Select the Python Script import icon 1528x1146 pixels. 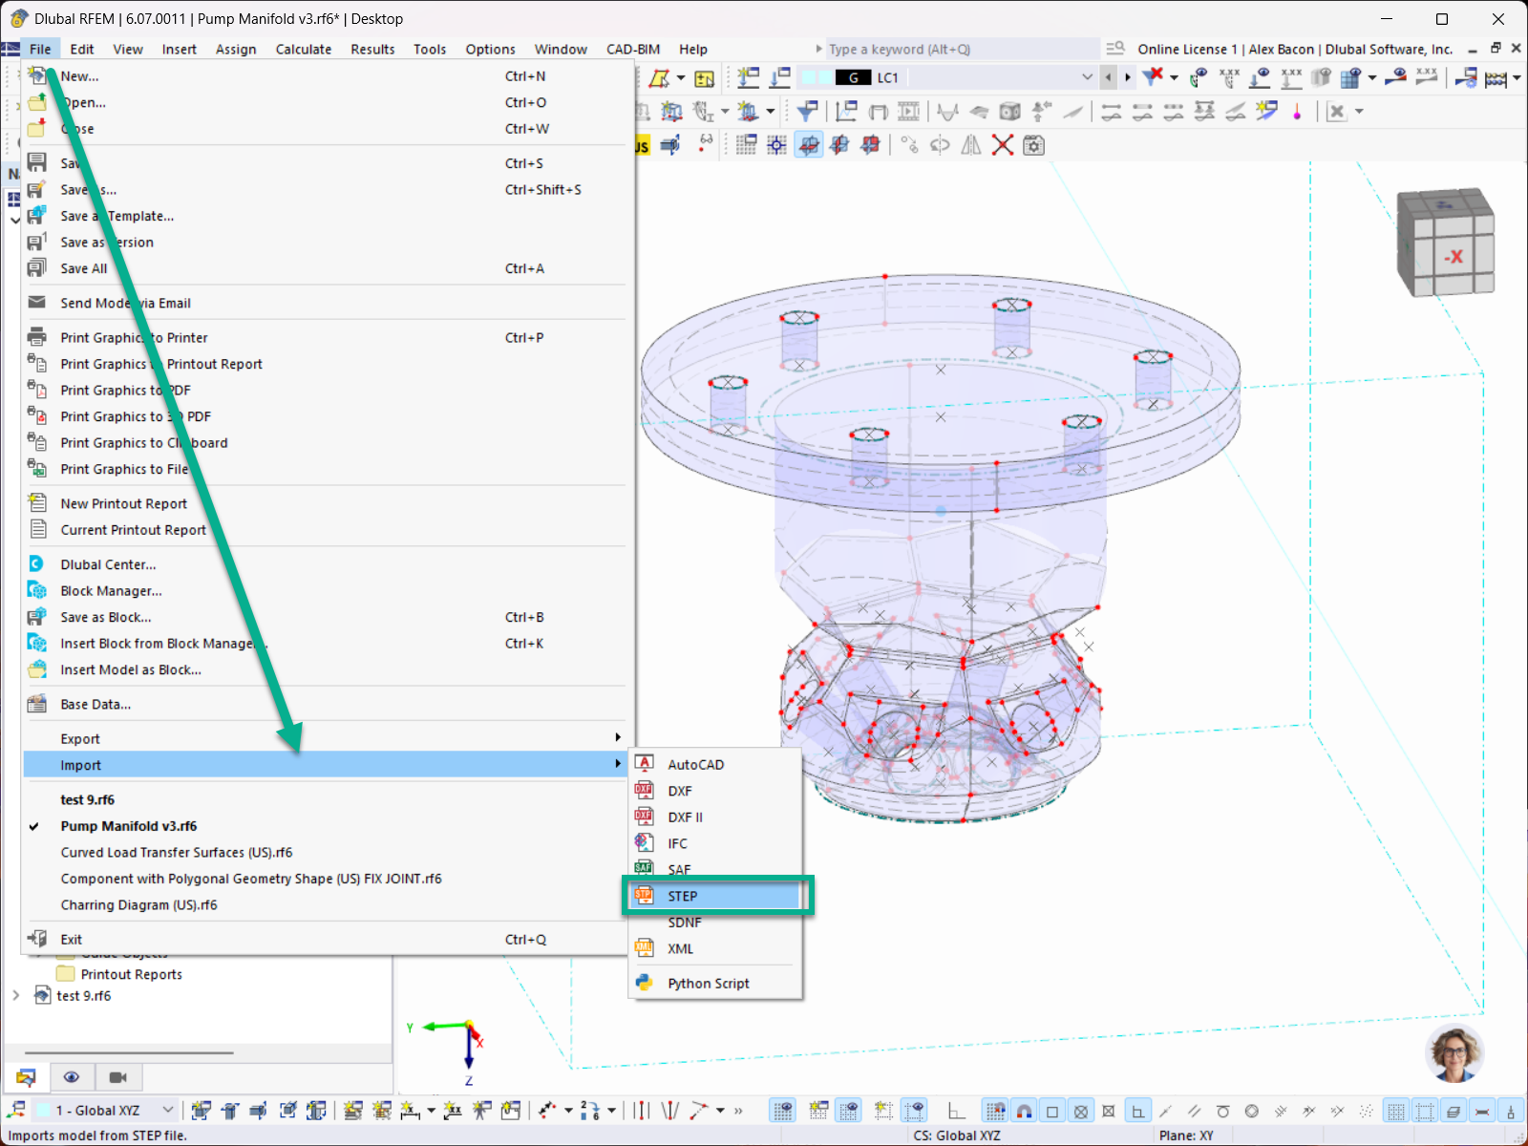coord(645,983)
